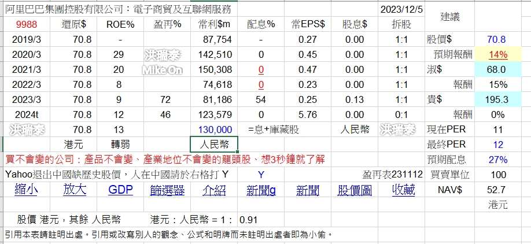Select the profit value 150,308

point(215,69)
